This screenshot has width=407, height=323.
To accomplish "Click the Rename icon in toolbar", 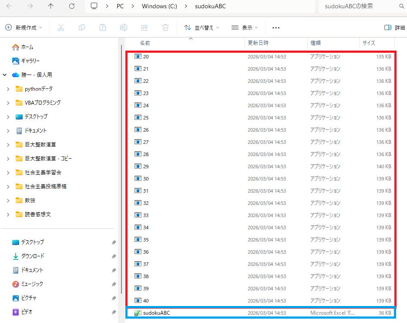I will (x=124, y=27).
